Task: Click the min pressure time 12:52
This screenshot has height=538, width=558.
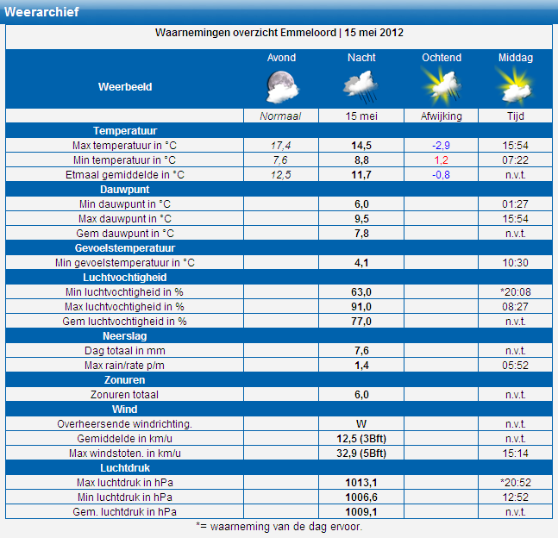Action: [x=515, y=497]
